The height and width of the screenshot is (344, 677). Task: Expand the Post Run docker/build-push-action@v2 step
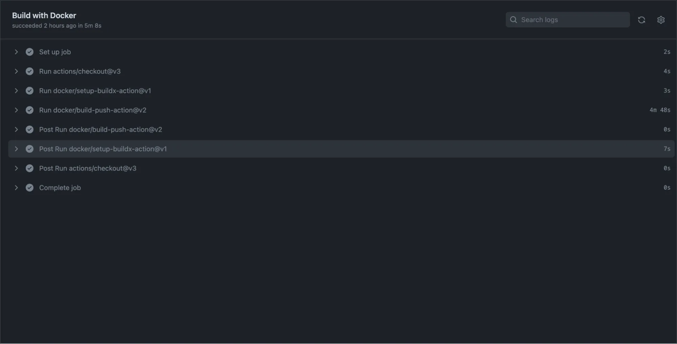click(x=16, y=129)
